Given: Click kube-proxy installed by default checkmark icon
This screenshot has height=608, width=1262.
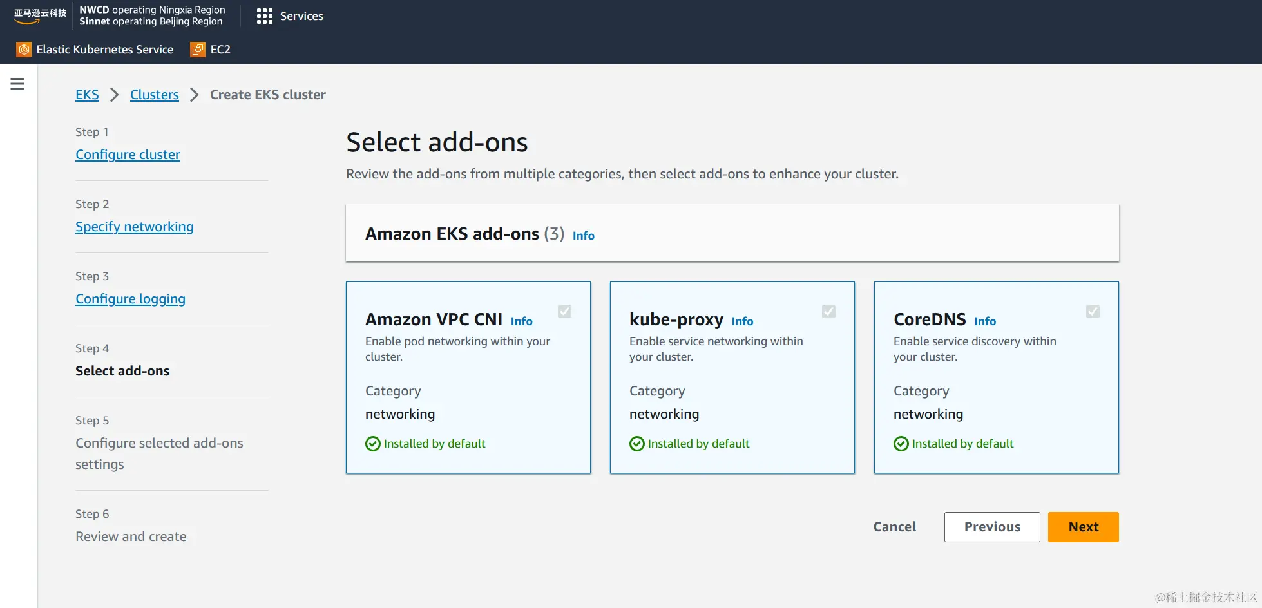Looking at the screenshot, I should (x=636, y=444).
